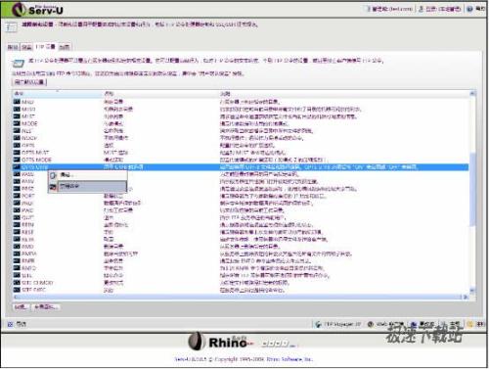Screen dimensions: 489x369
Task: Select the FTP 设置 tab
Action: pos(45,47)
